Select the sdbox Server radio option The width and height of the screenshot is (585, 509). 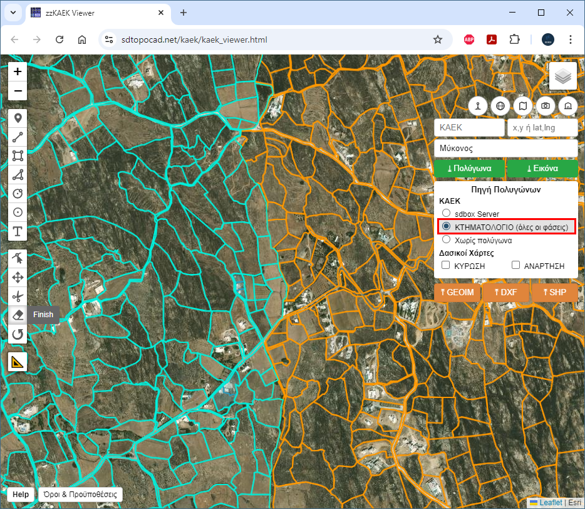click(x=447, y=214)
